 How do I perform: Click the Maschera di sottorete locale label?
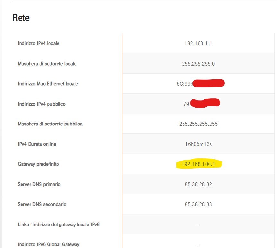pyautogui.click(x=47, y=64)
